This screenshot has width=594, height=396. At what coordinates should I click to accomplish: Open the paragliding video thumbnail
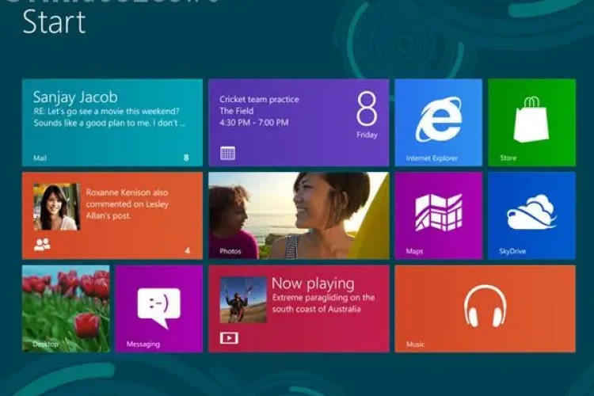243,299
